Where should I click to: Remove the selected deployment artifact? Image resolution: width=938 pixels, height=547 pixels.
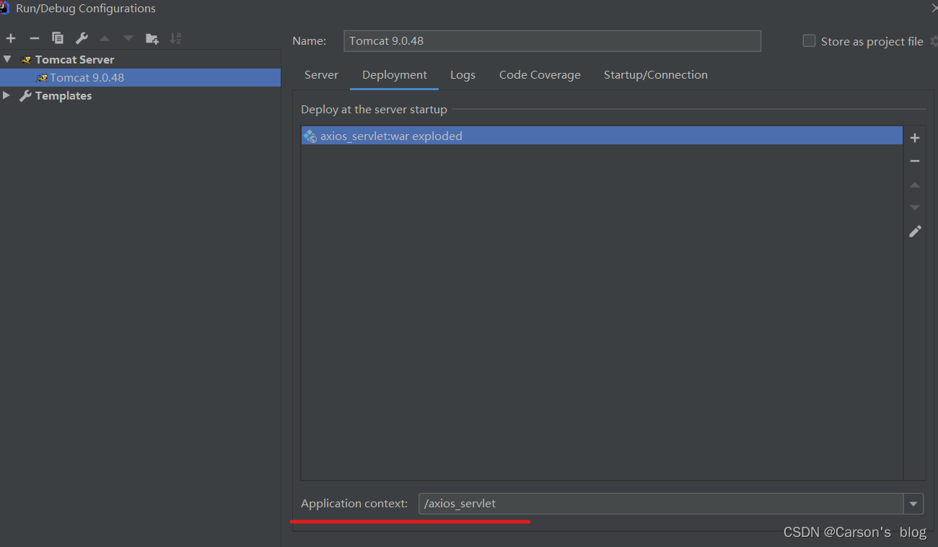point(915,161)
